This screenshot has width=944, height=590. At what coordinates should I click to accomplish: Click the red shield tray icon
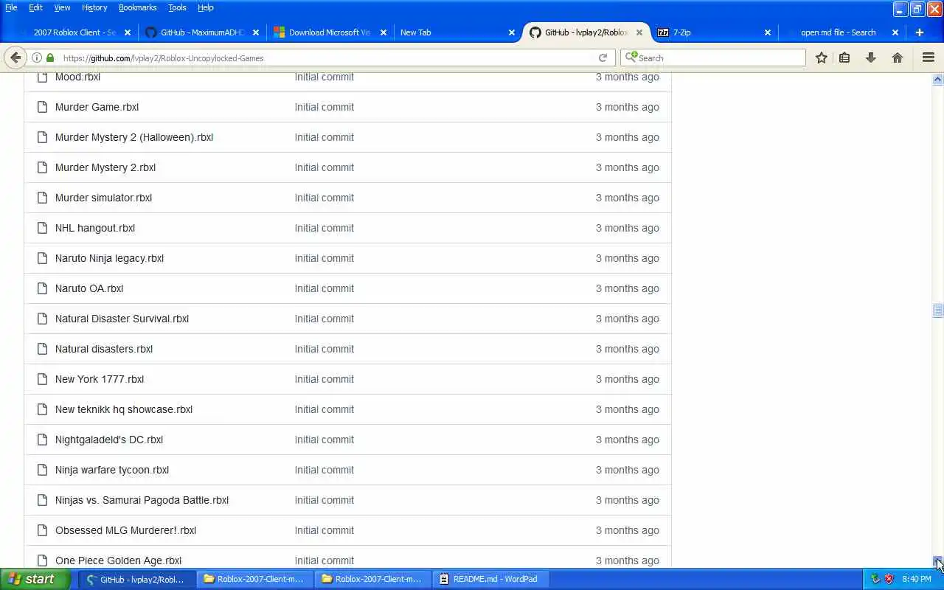click(x=889, y=579)
